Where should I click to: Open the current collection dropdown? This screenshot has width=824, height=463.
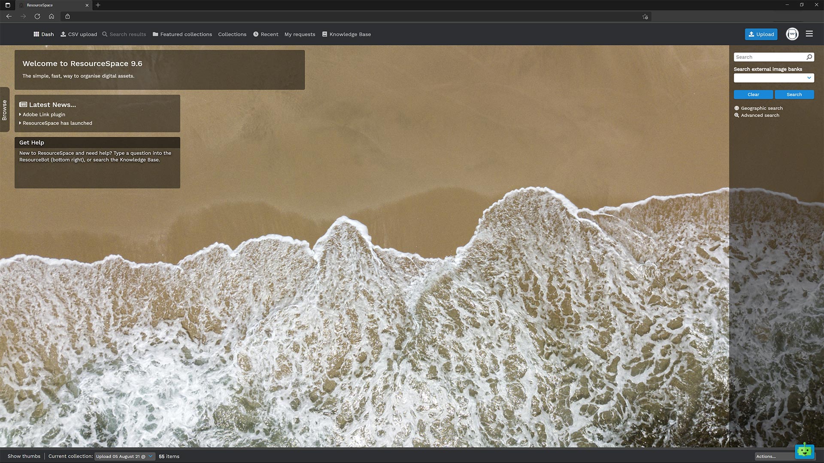(x=124, y=456)
